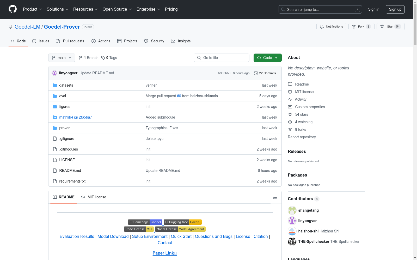This screenshot has width=417, height=260.
Task: Click the prover folder icon
Action: 55,128
